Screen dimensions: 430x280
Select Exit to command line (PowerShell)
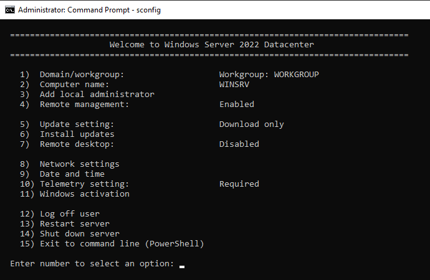[x=122, y=244]
